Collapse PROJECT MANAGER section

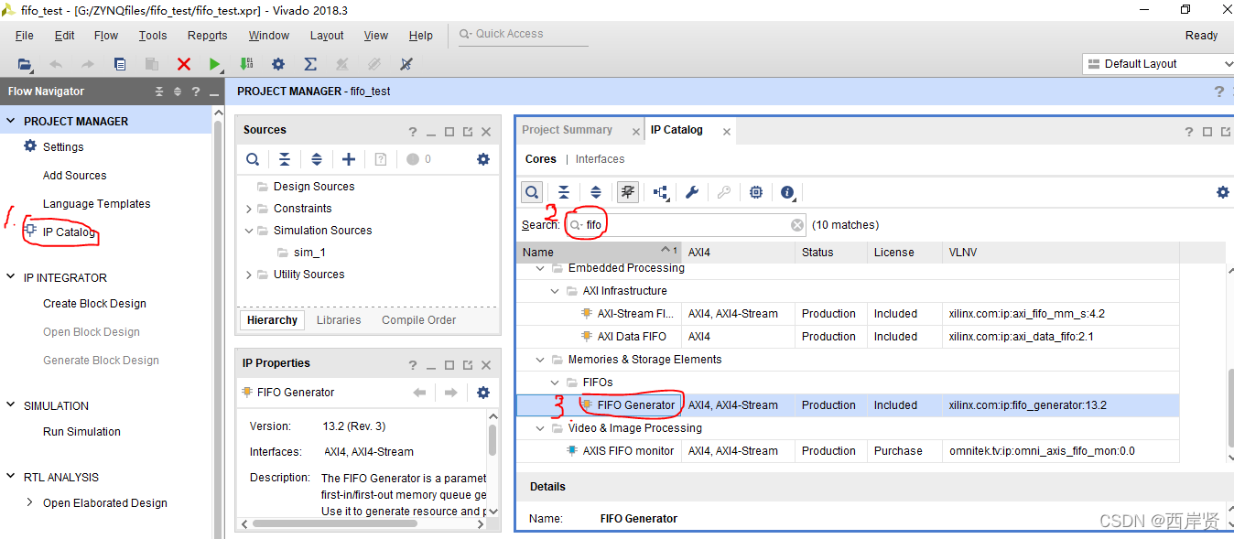click(11, 122)
